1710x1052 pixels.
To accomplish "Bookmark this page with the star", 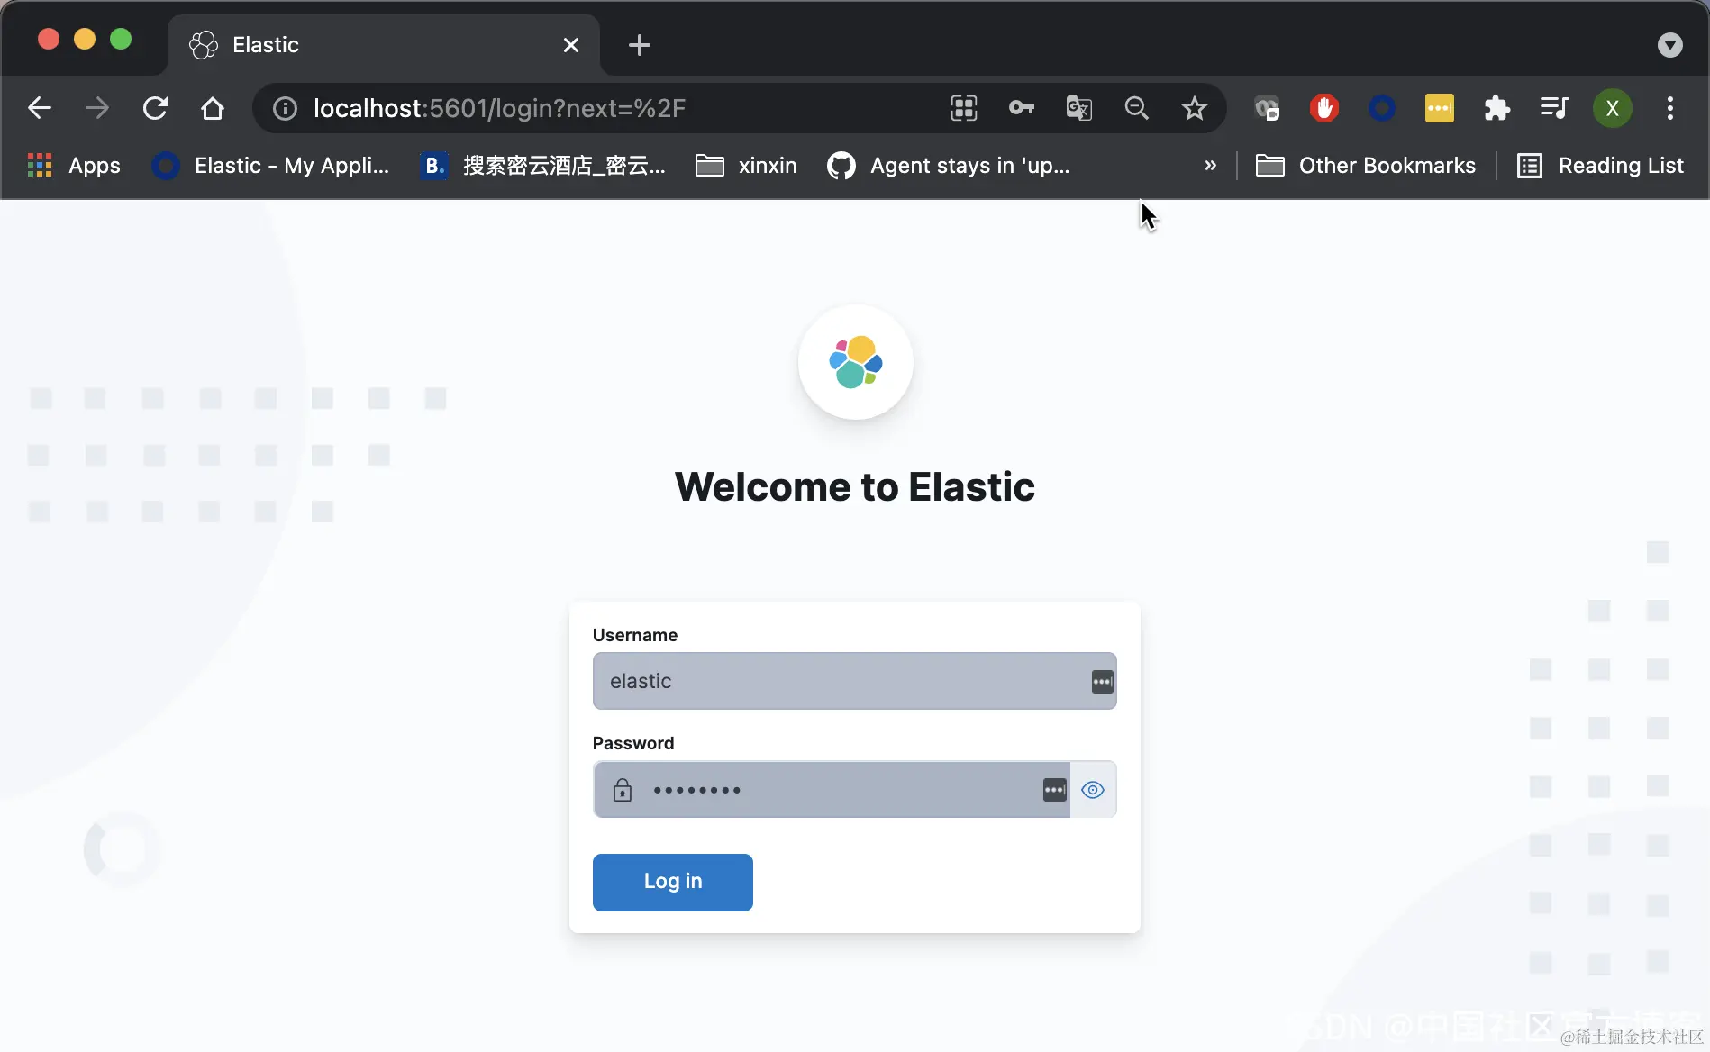I will [x=1195, y=108].
